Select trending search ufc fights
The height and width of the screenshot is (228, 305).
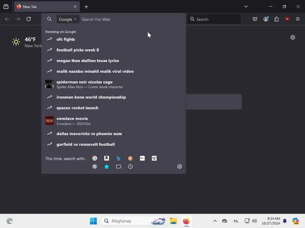pyautogui.click(x=113, y=39)
